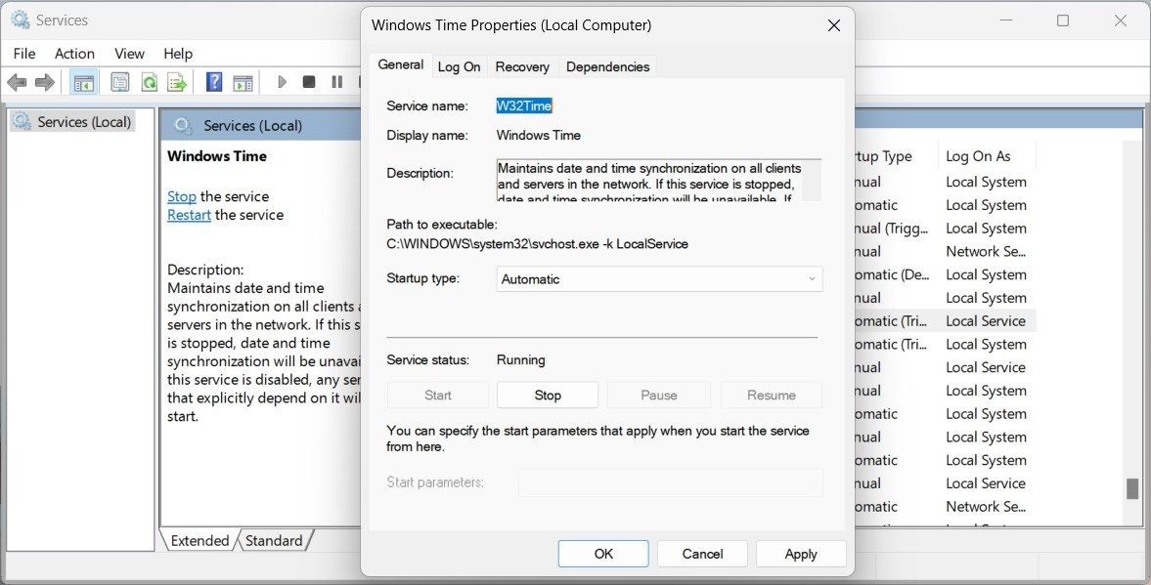This screenshot has width=1151, height=585.
Task: Open the View menu
Action: click(129, 54)
